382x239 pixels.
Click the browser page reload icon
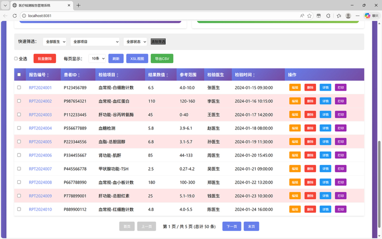coord(14,15)
